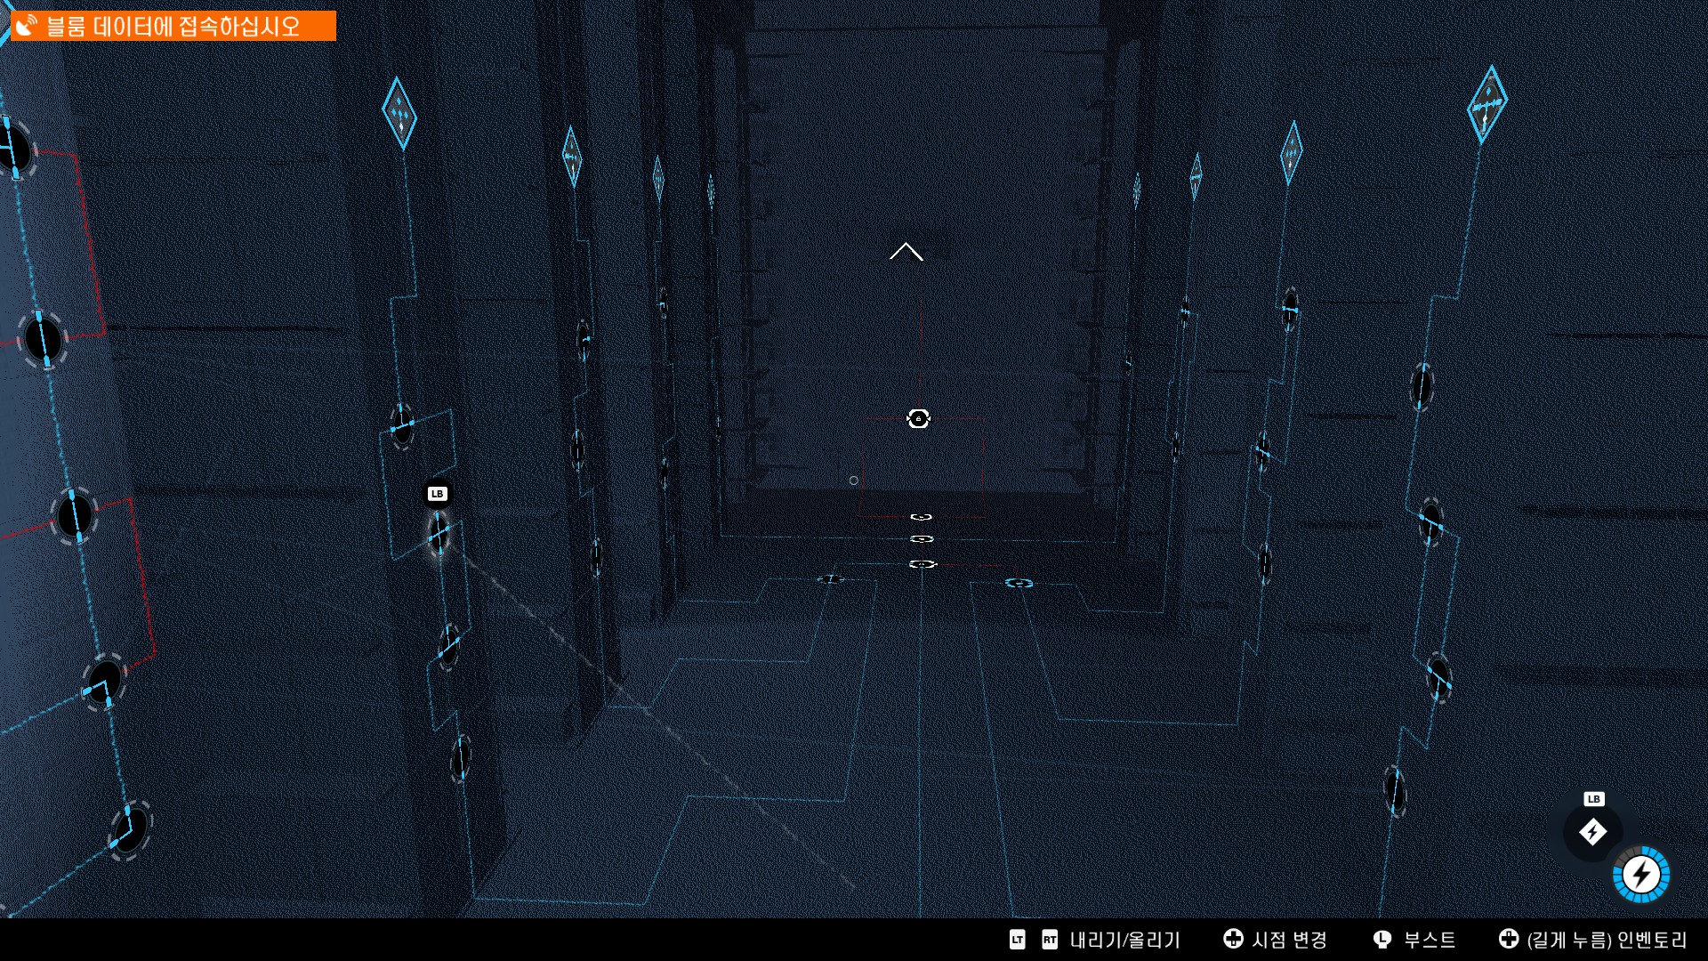Rotate the fourth large junction on far-left wall
Screen dimensions: 1708x961
pyautogui.click(x=104, y=683)
